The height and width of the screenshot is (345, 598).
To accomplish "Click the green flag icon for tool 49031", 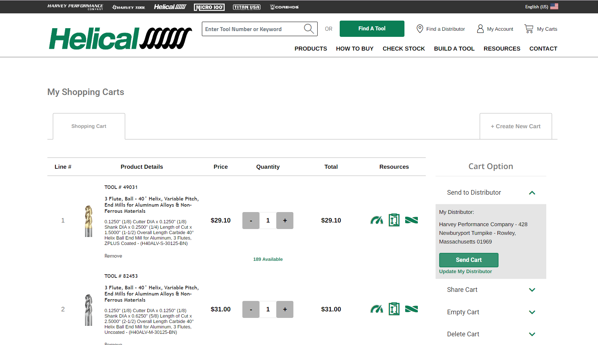I will point(411,220).
